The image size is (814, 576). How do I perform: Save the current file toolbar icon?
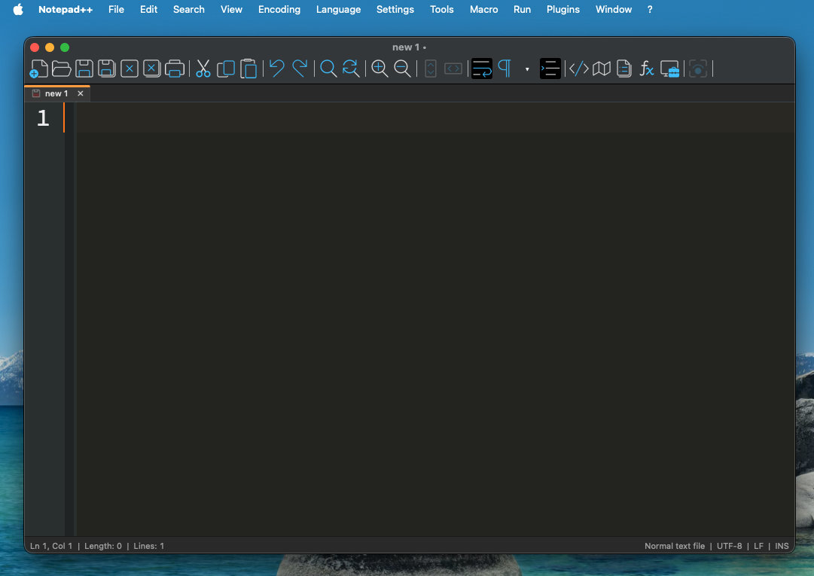(84, 69)
